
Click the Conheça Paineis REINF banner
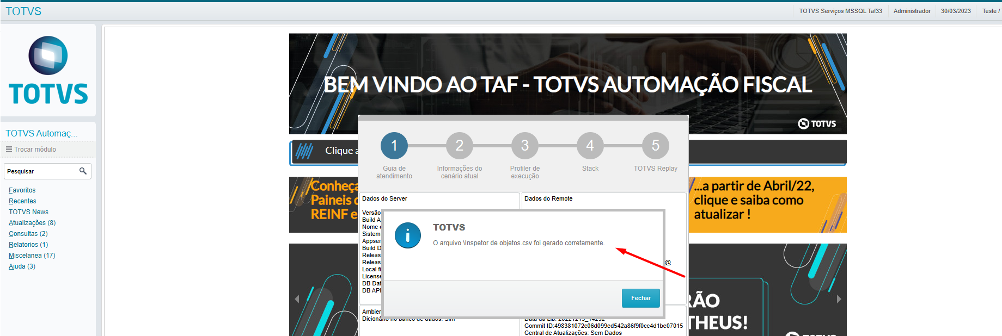[323, 205]
